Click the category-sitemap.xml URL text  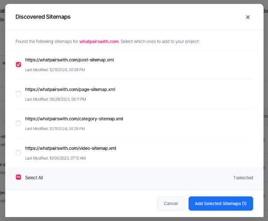tap(74, 118)
